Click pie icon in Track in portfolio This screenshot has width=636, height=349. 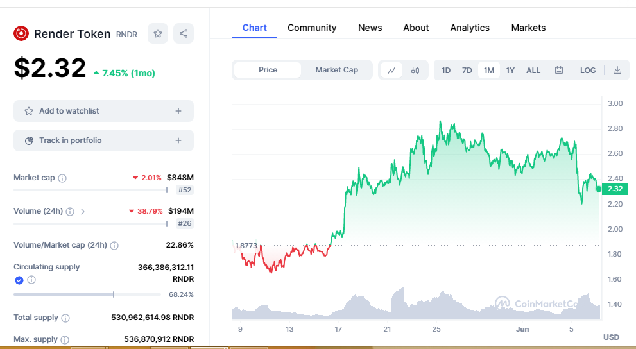pos(29,140)
